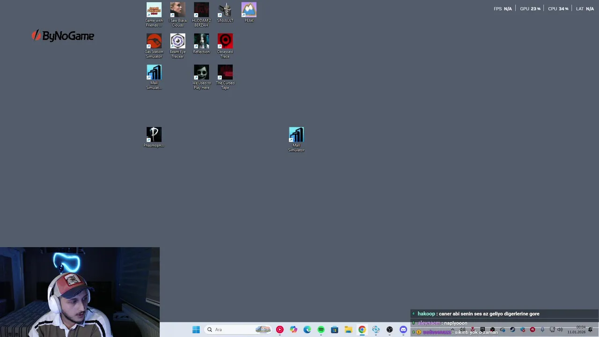Screen dimensions: 599x337
Task: Open notifications via the bell icon
Action: [590, 330]
